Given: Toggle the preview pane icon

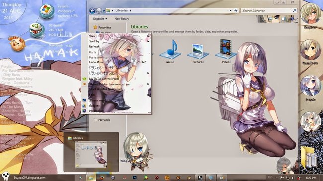Looking at the screenshot, I should coord(284,19).
